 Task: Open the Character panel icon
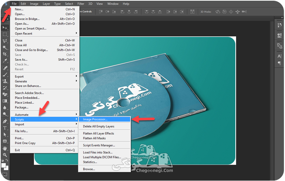click(279, 56)
